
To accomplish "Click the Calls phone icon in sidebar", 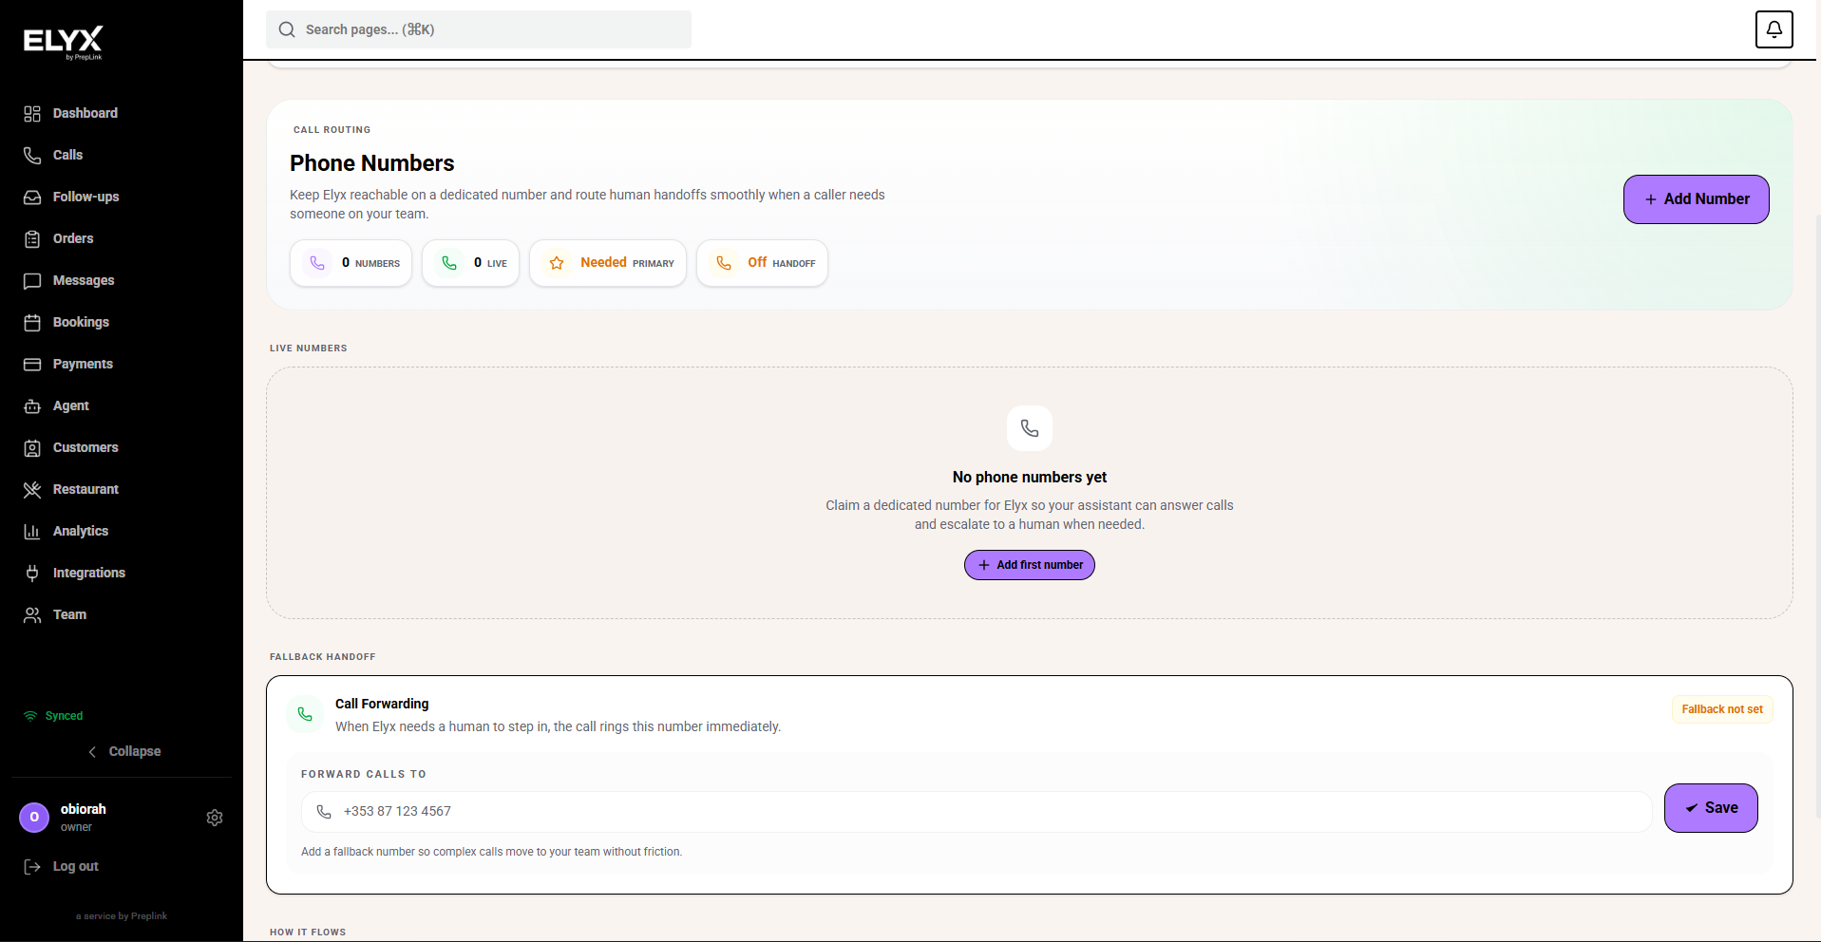I will click(32, 156).
